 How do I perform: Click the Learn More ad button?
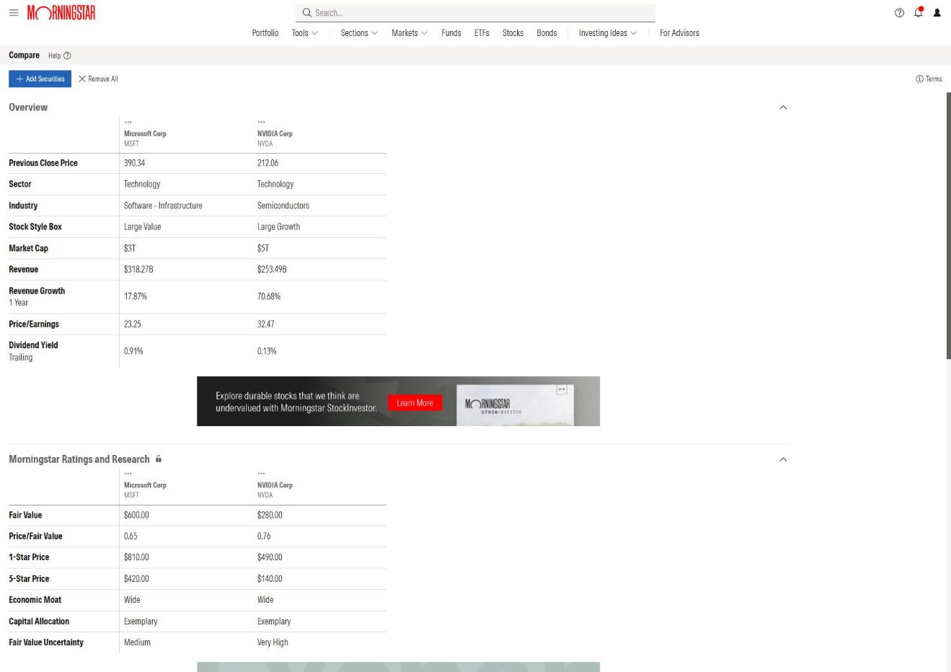pos(415,403)
